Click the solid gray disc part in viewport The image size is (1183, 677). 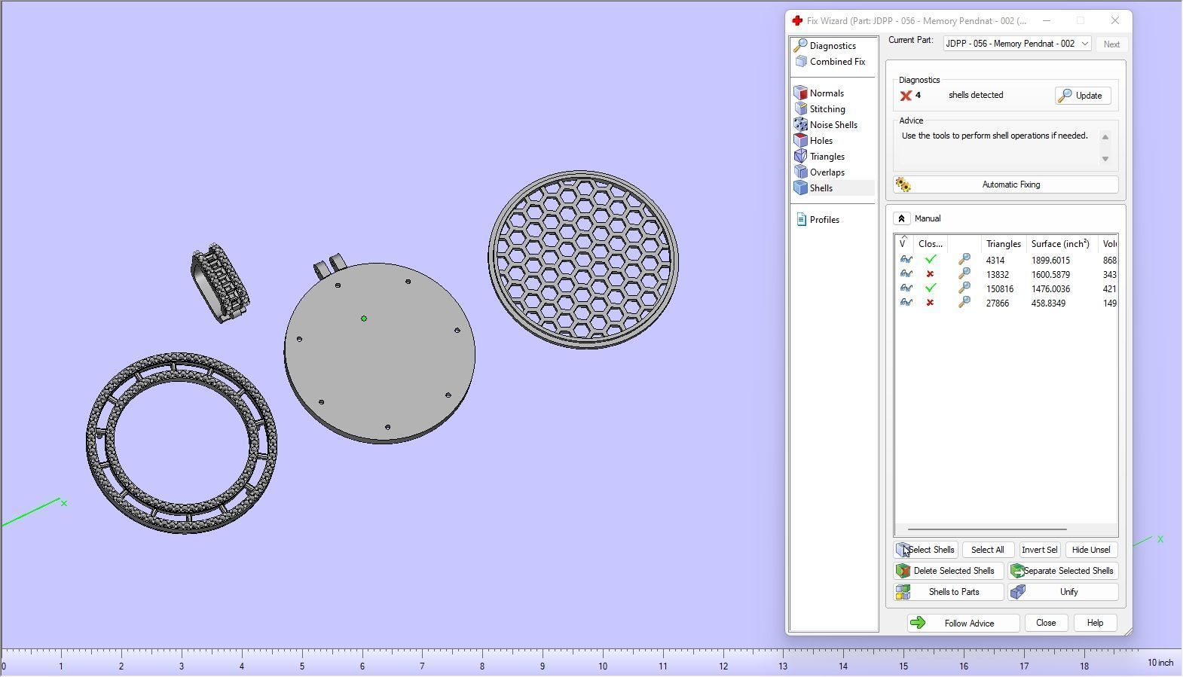point(380,354)
